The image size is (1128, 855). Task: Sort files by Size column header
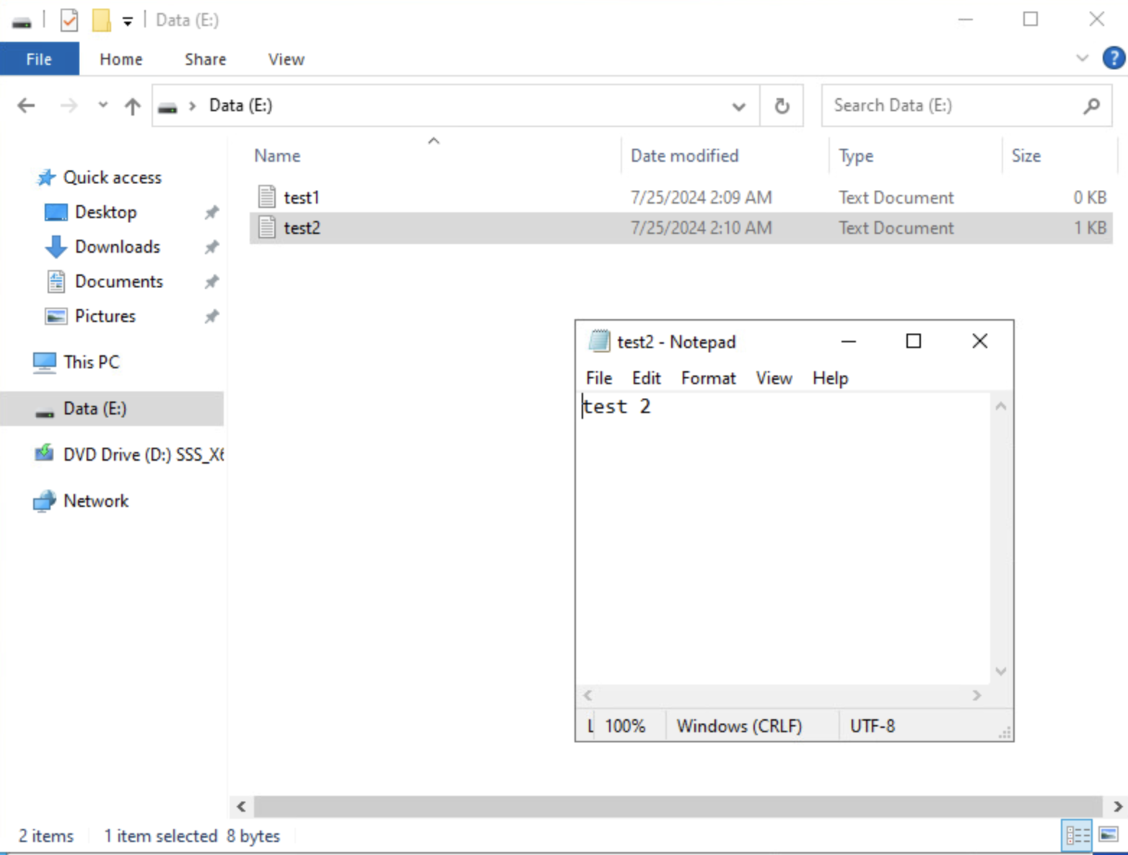[1026, 155]
